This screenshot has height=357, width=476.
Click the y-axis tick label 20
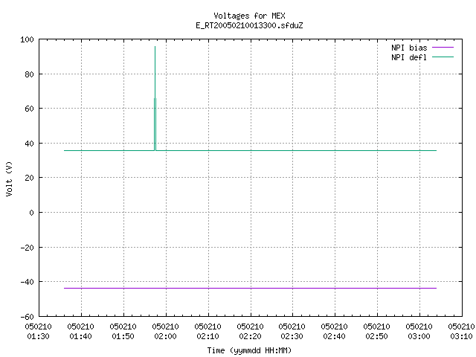point(29,178)
